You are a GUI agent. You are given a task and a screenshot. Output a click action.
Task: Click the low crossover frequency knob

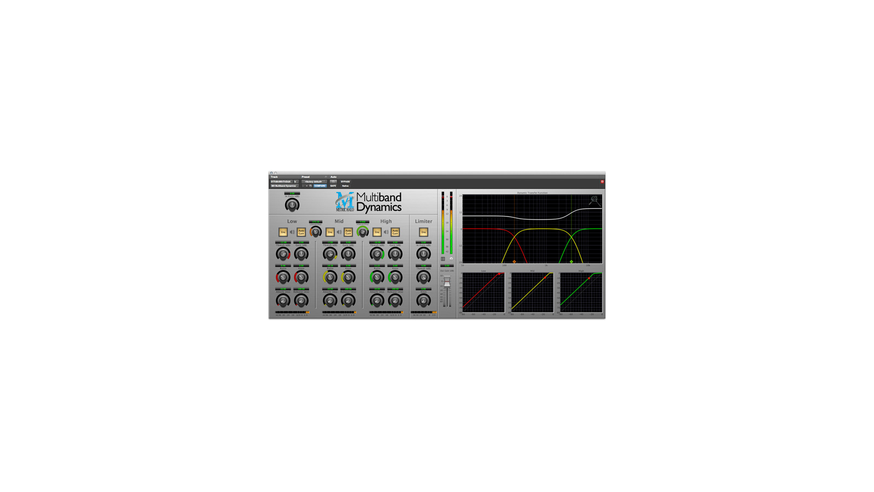(315, 232)
